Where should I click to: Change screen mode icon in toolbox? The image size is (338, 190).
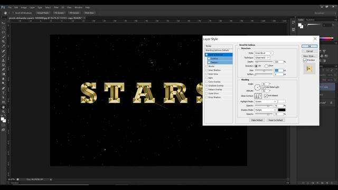coord(3,130)
